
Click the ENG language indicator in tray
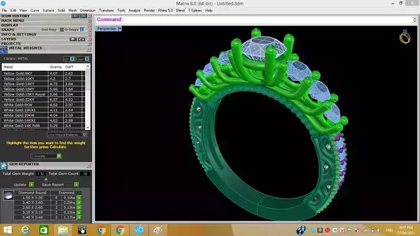(389, 230)
